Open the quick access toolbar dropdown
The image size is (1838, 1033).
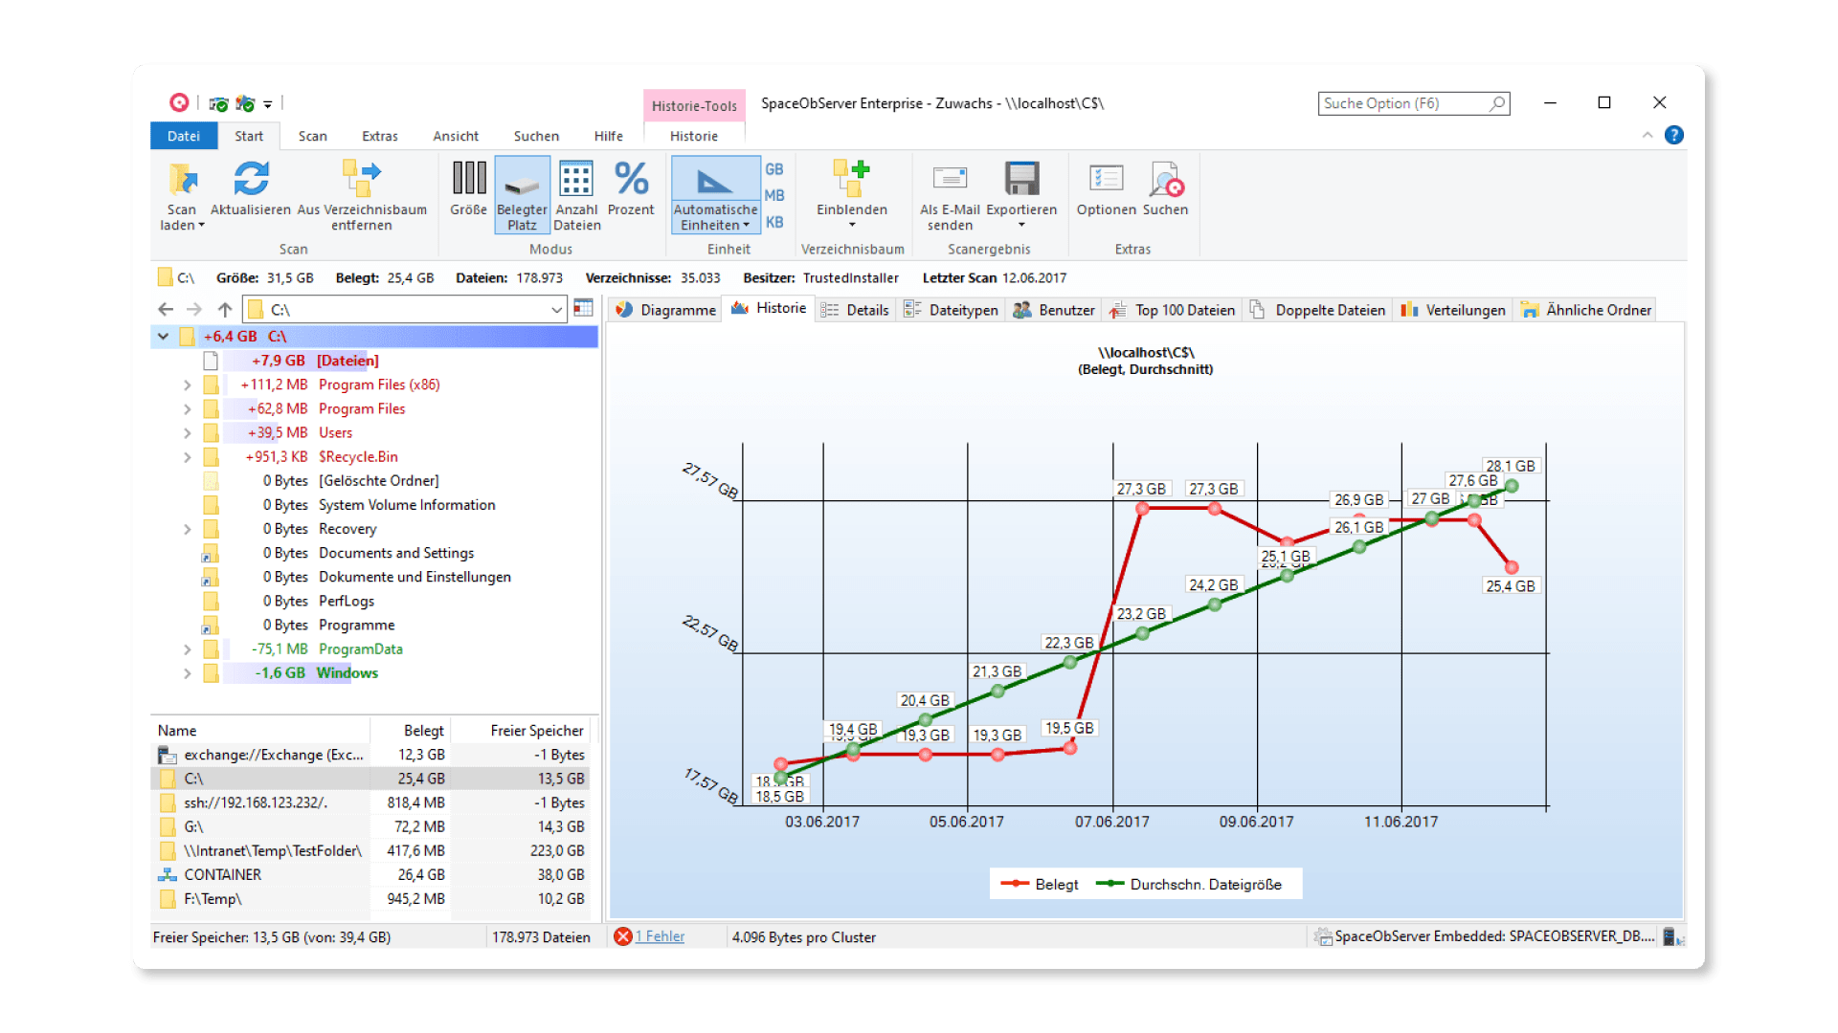tap(268, 103)
